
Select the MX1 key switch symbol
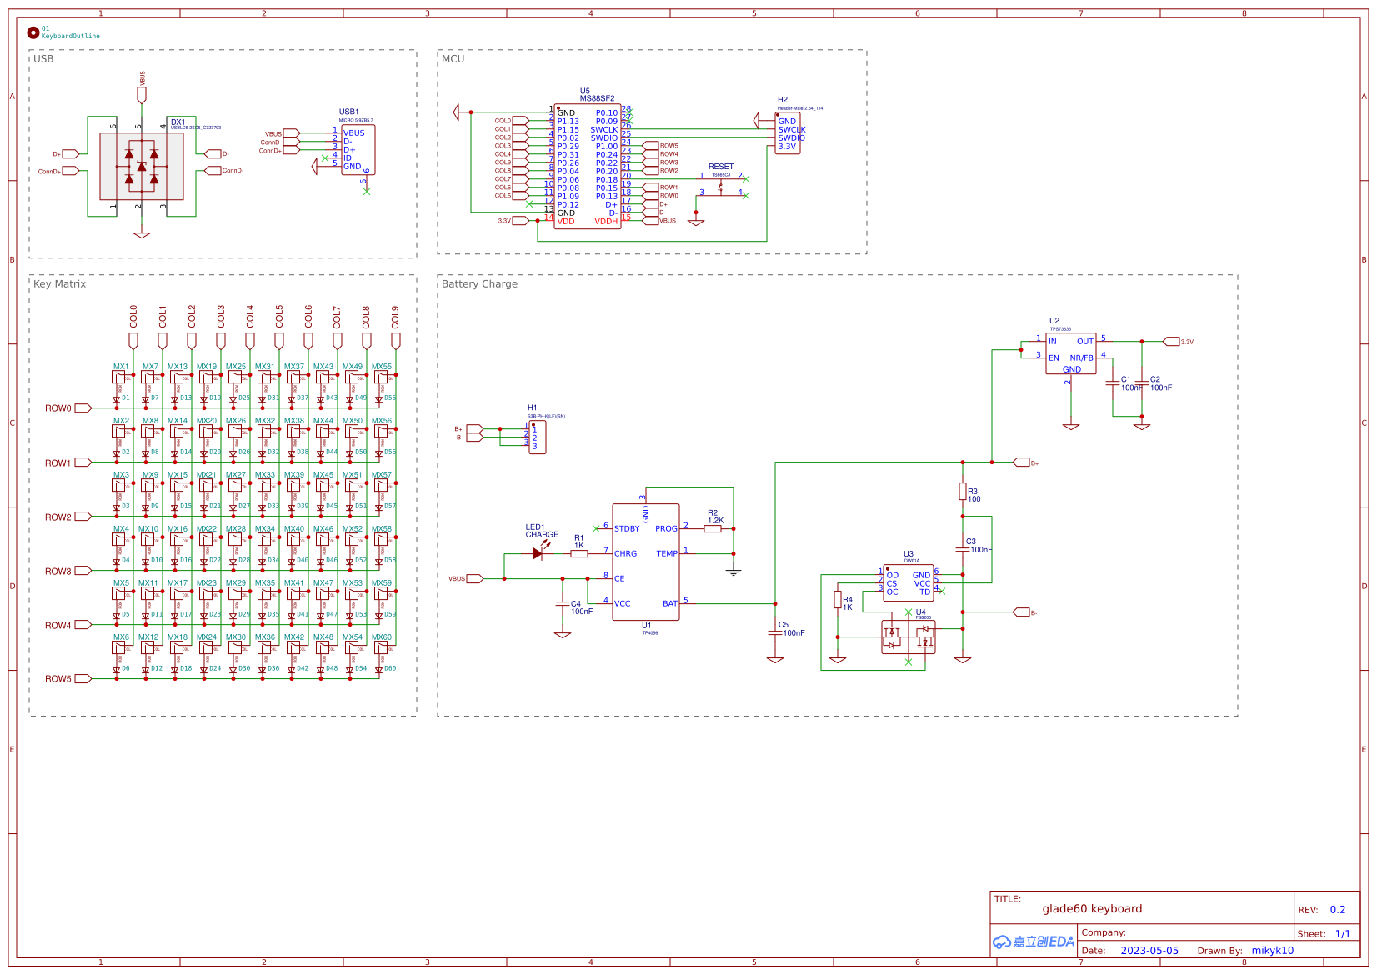coord(120,375)
